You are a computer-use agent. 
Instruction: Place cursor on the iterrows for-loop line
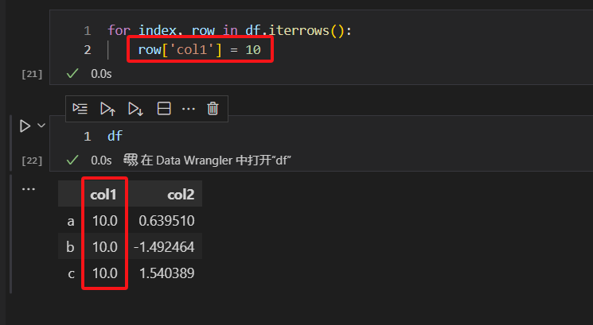(x=229, y=30)
